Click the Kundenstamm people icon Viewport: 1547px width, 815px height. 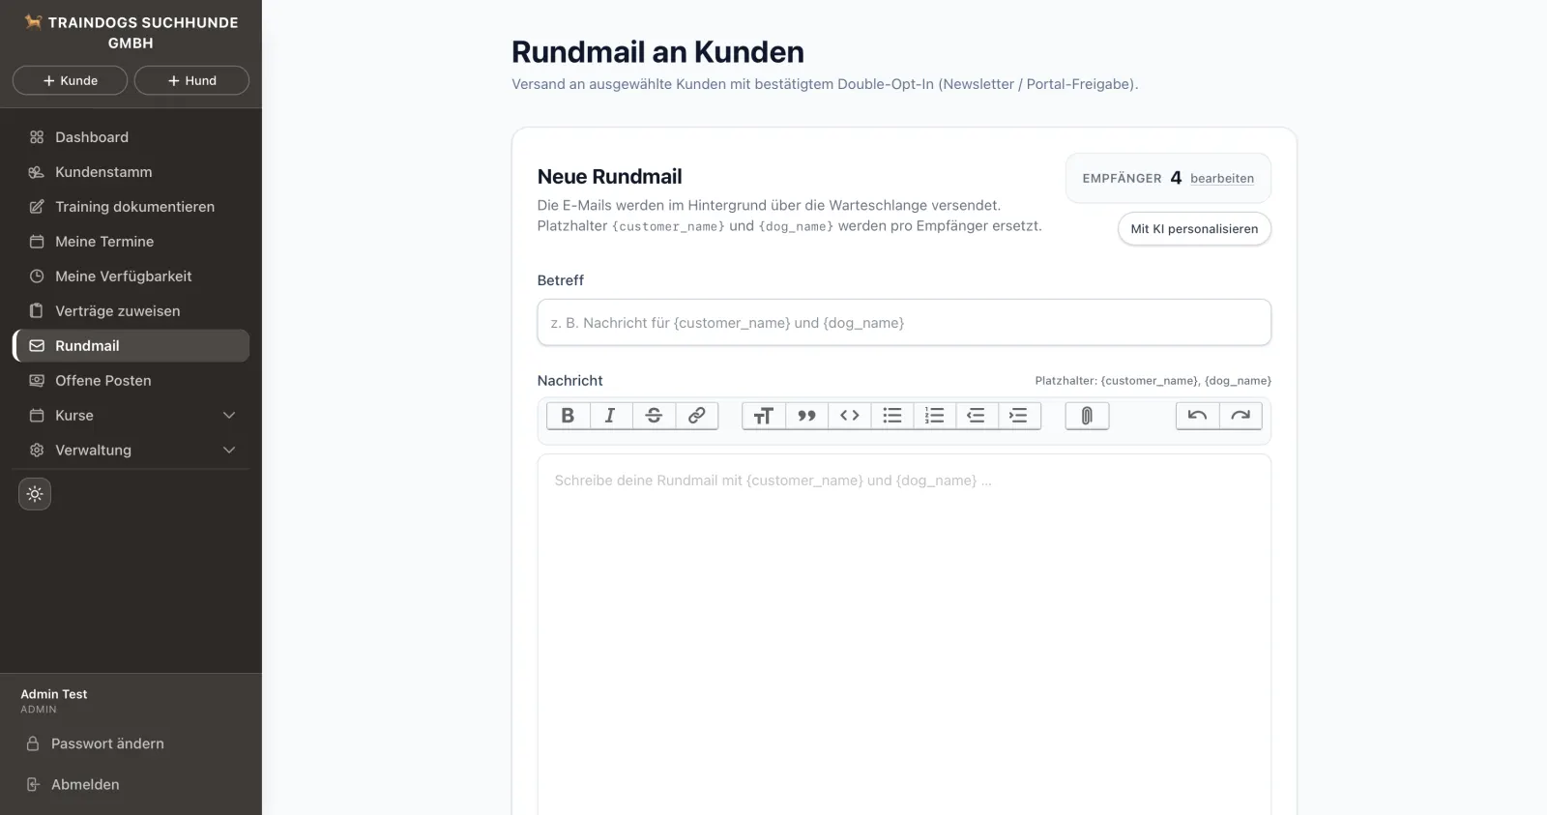[37, 172]
